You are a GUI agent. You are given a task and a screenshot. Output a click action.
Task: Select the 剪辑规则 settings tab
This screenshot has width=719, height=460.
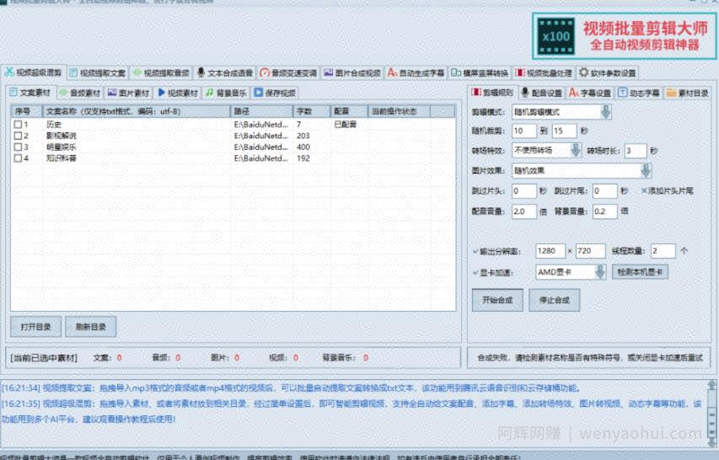point(492,92)
